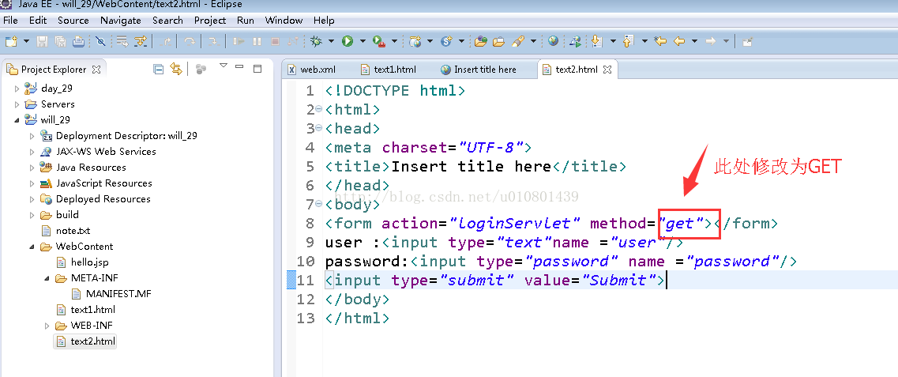Click the Open Task briefcase icon

(498, 41)
